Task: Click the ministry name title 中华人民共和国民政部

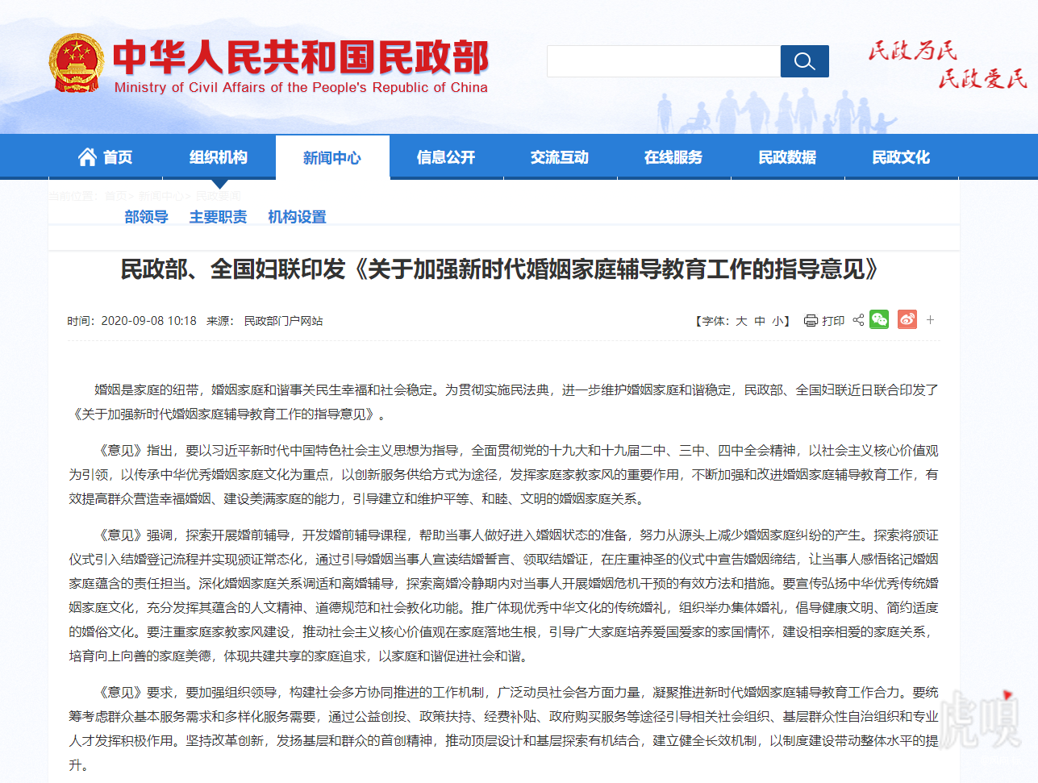Action: pyautogui.click(x=301, y=56)
